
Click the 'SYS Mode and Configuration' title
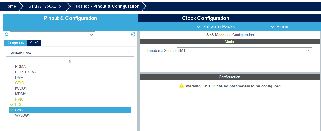230,35
